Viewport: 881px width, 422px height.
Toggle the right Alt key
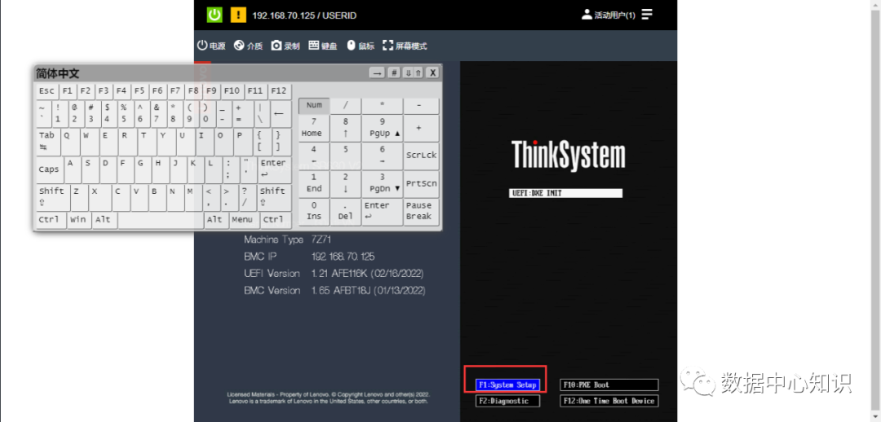point(216,220)
